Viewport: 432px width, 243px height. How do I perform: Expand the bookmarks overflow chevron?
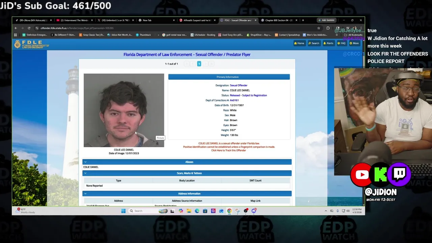[x=336, y=35]
